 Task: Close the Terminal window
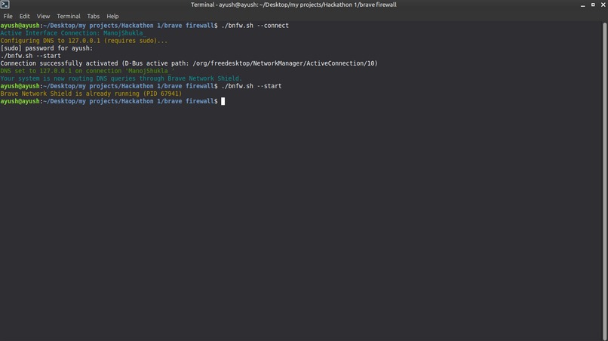[x=603, y=5]
